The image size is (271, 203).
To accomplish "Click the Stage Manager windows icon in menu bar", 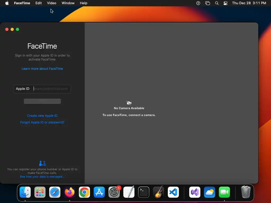I will (207, 3).
